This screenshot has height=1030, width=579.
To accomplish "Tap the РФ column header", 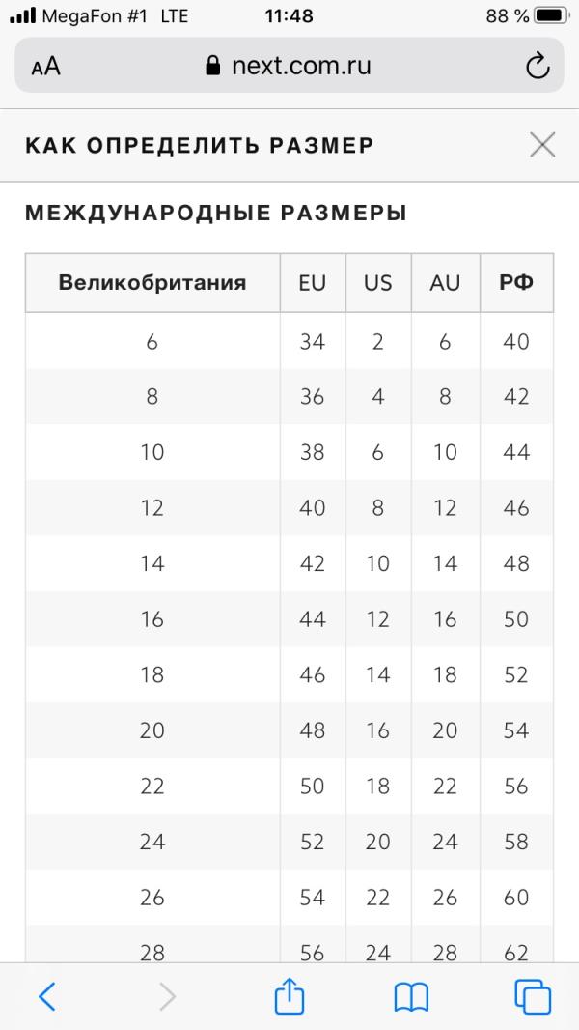I will click(516, 283).
